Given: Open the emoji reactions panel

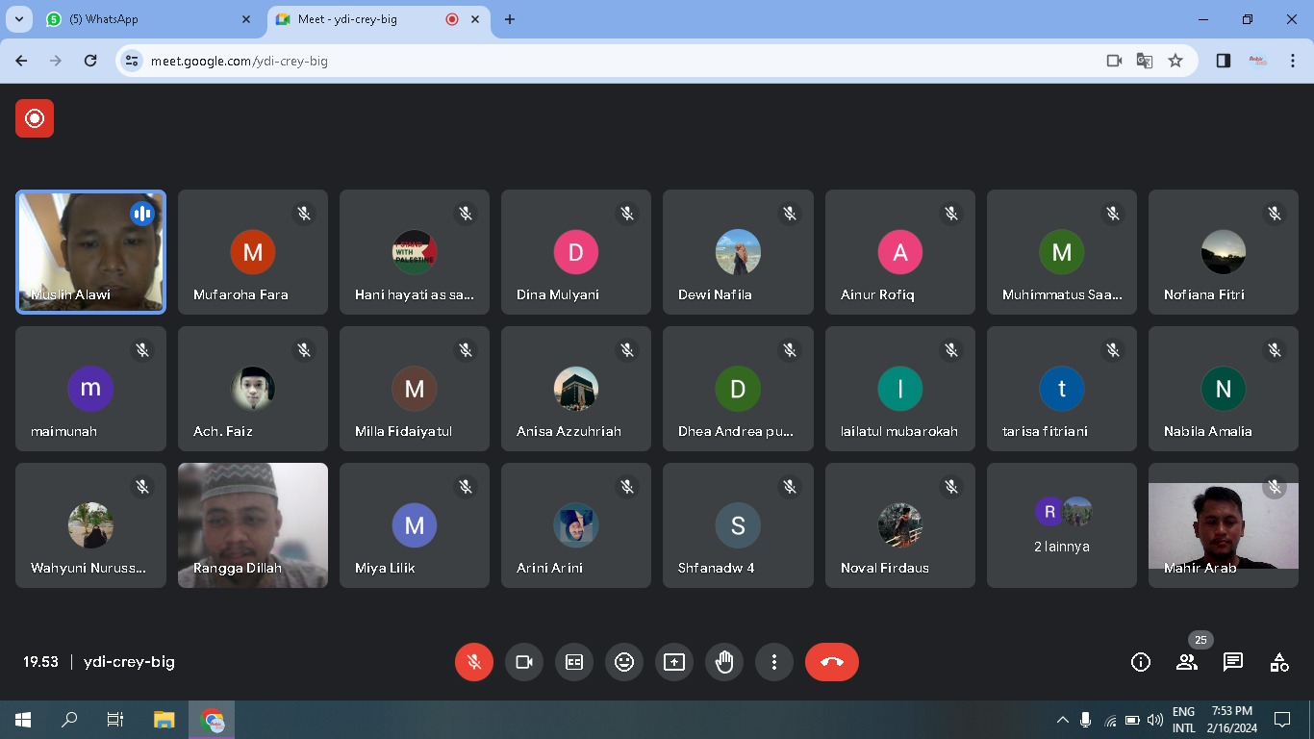Looking at the screenshot, I should click(x=624, y=662).
